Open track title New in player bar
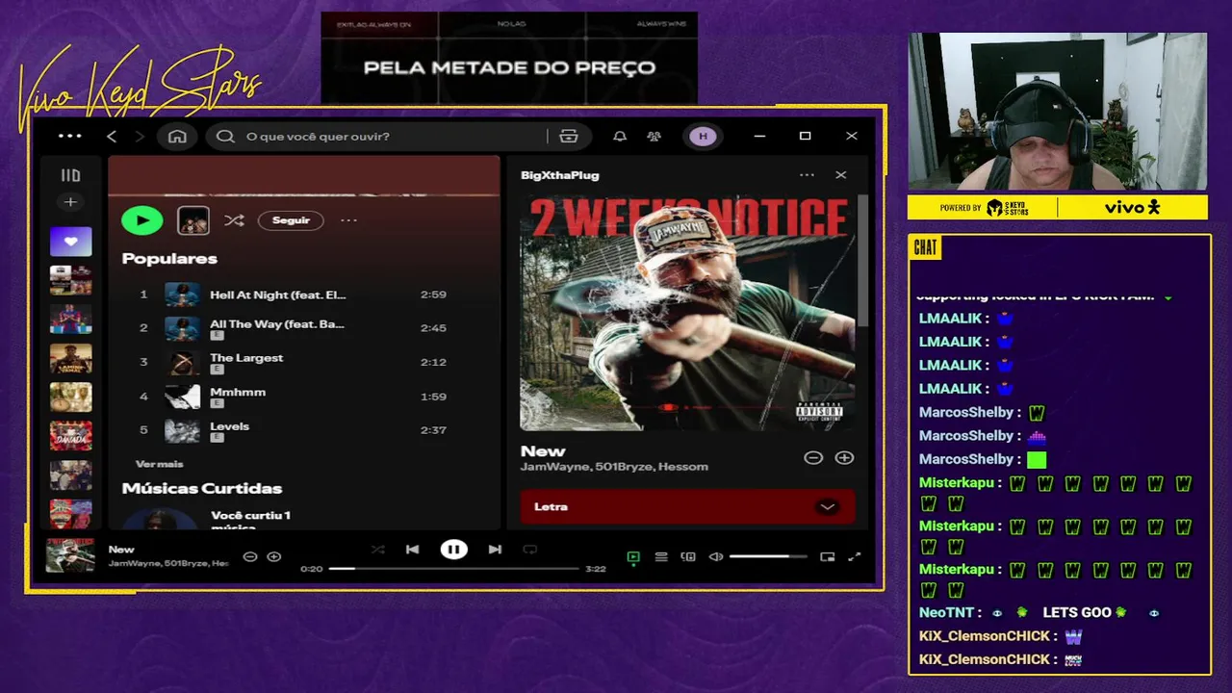This screenshot has height=693, width=1232. [121, 550]
